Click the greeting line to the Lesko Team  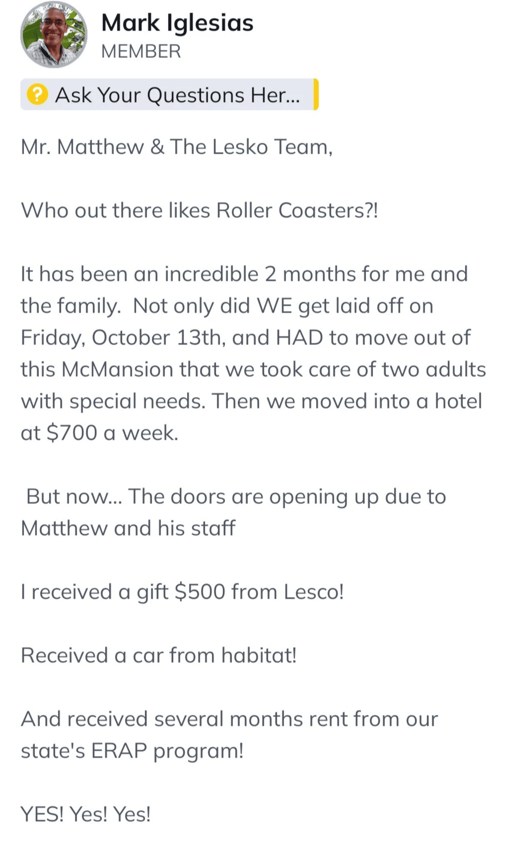[x=176, y=147]
